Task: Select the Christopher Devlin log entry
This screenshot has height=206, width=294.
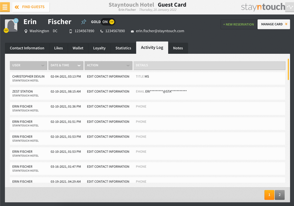Action: 147,78
